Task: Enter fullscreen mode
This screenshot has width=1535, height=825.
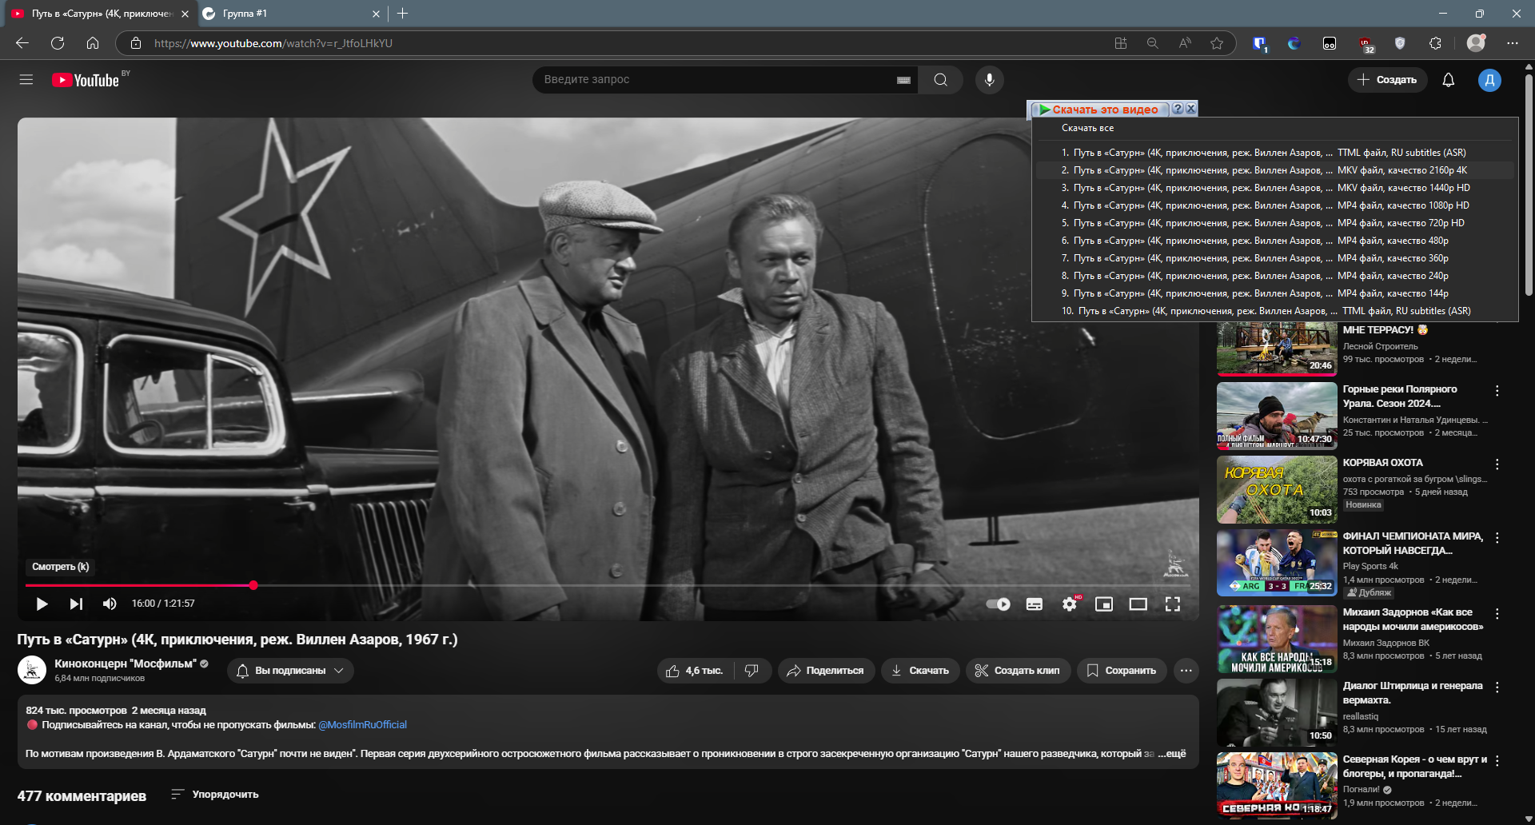Action: (1173, 604)
